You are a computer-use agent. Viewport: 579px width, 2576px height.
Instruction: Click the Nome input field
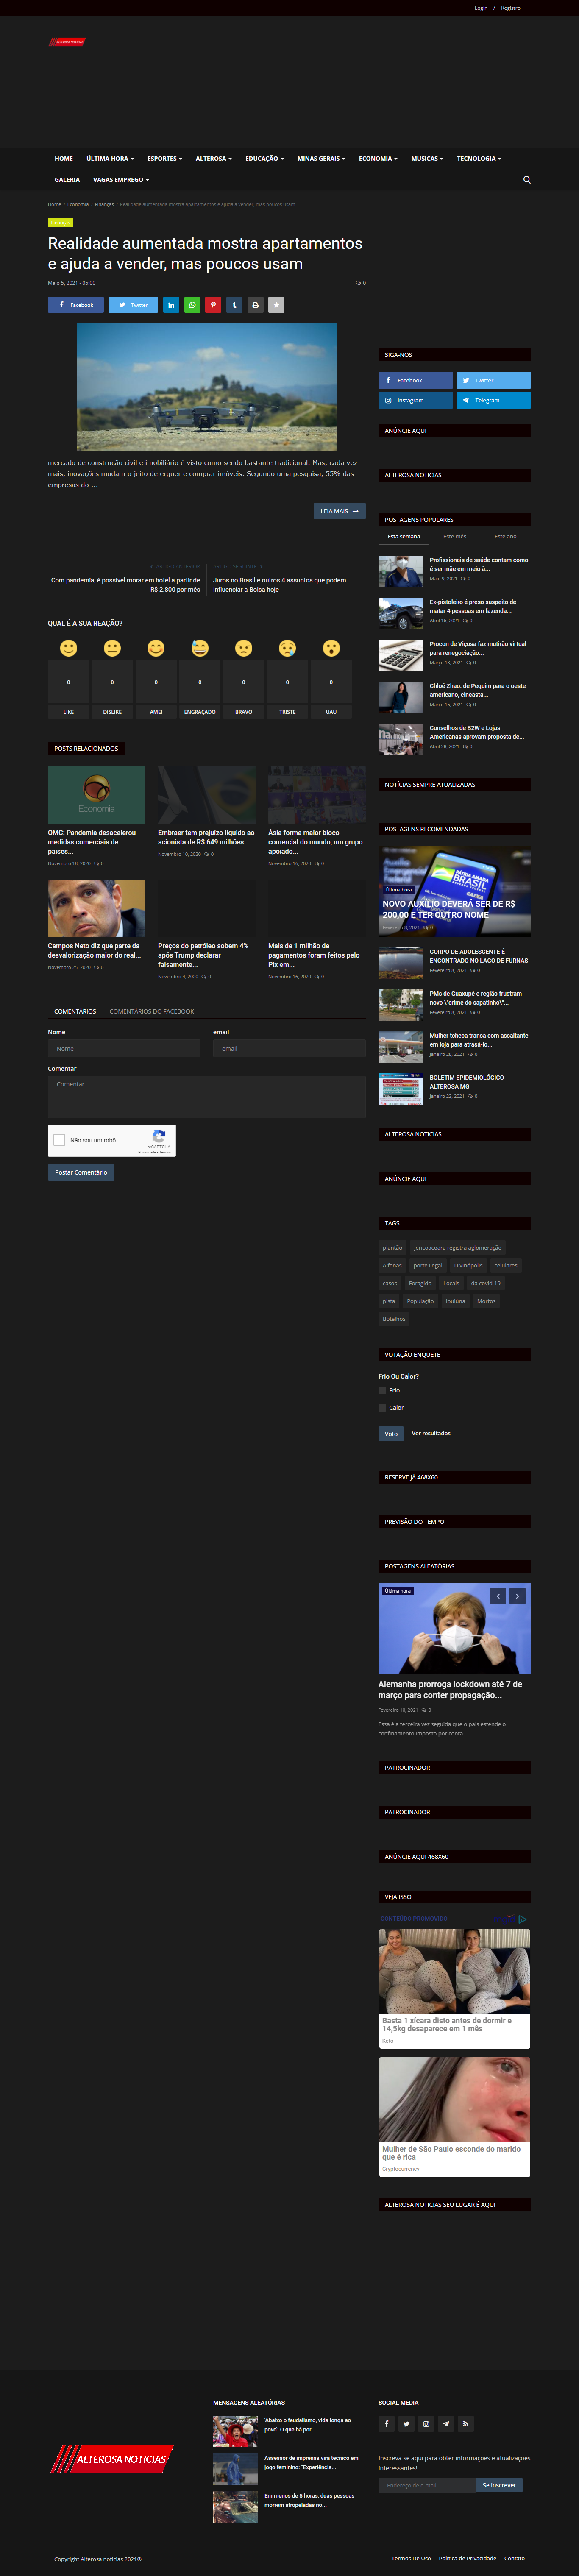pyautogui.click(x=124, y=1048)
